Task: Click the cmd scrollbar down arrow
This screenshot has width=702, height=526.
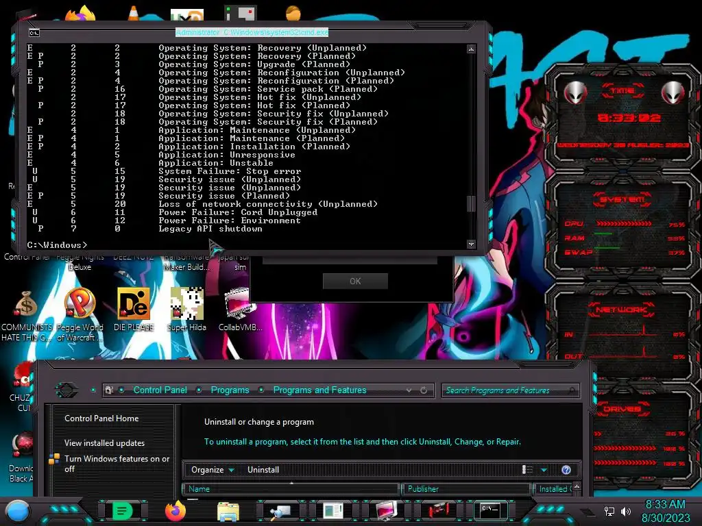Action: pyautogui.click(x=471, y=245)
